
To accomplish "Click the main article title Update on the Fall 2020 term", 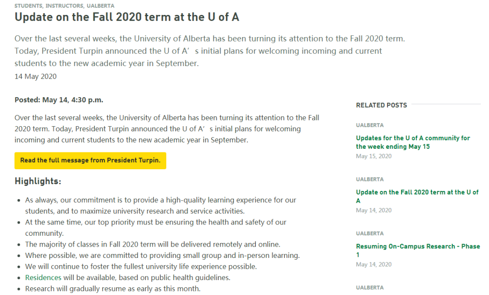I will click(x=127, y=17).
